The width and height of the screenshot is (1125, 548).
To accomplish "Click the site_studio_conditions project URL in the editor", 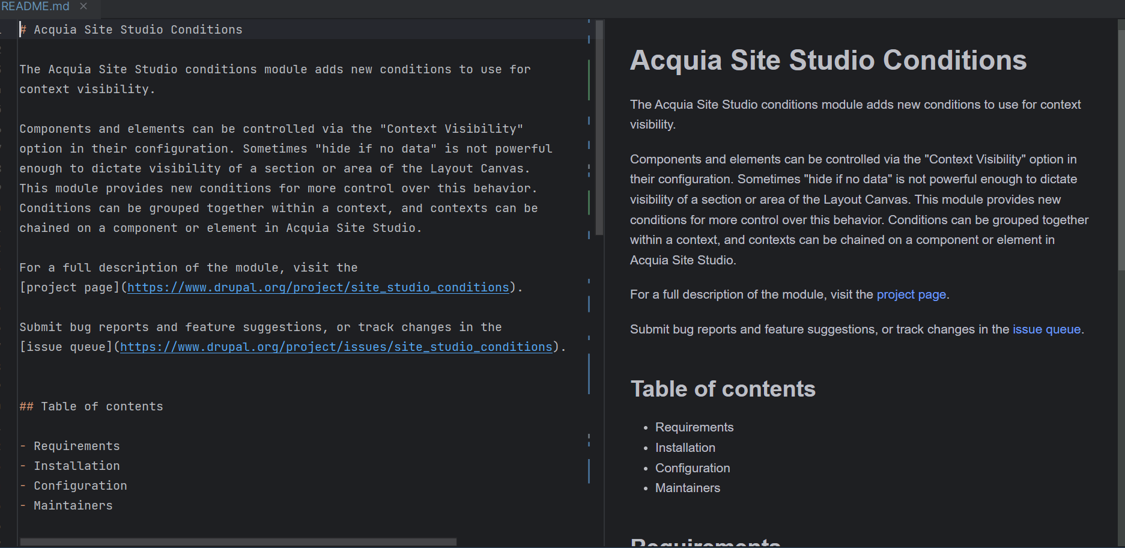I will pyautogui.click(x=318, y=287).
